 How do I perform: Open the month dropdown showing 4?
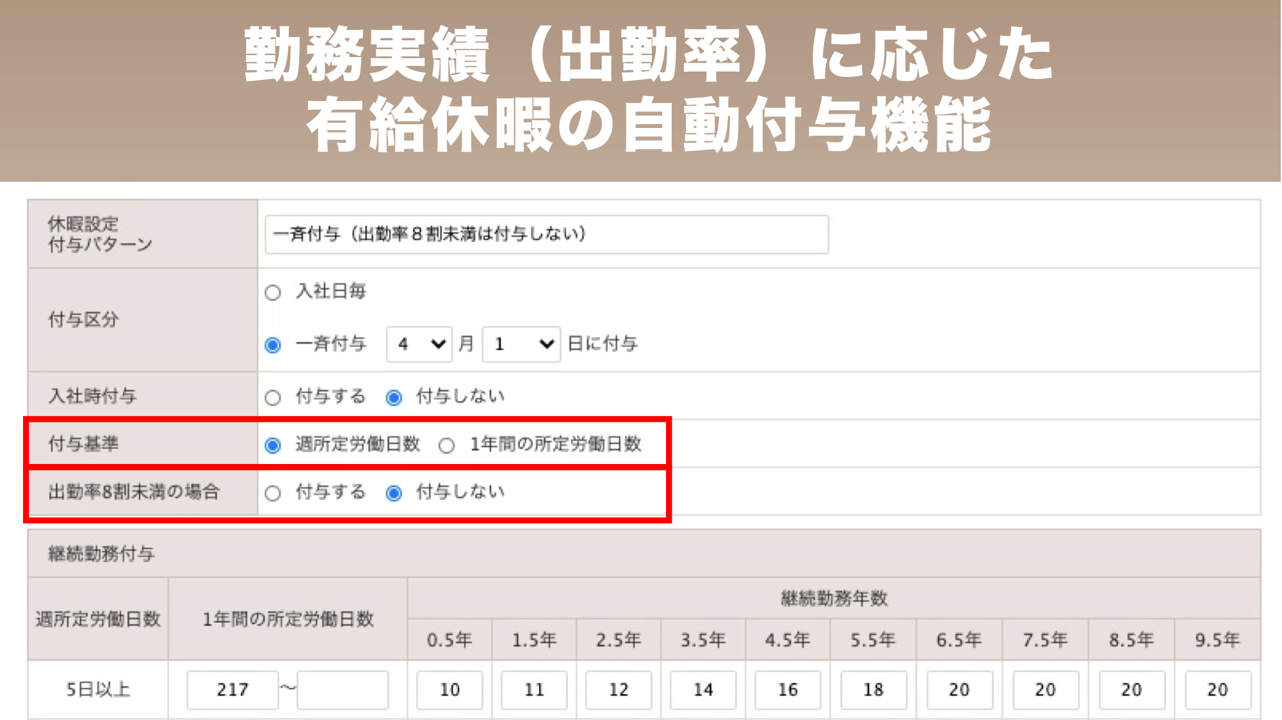(x=419, y=344)
